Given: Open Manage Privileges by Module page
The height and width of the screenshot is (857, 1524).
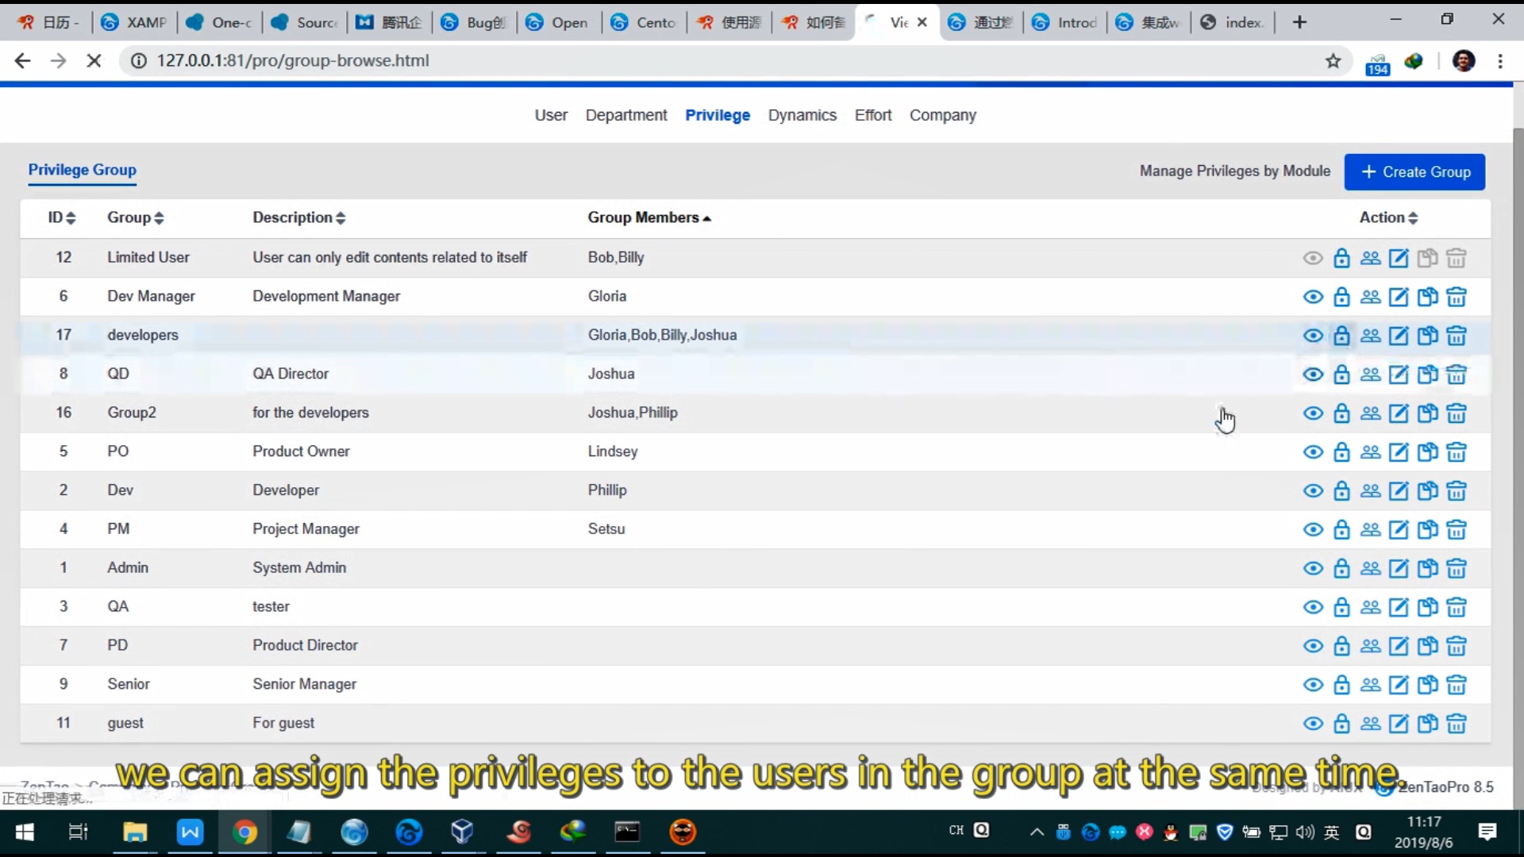Looking at the screenshot, I should click(1235, 171).
